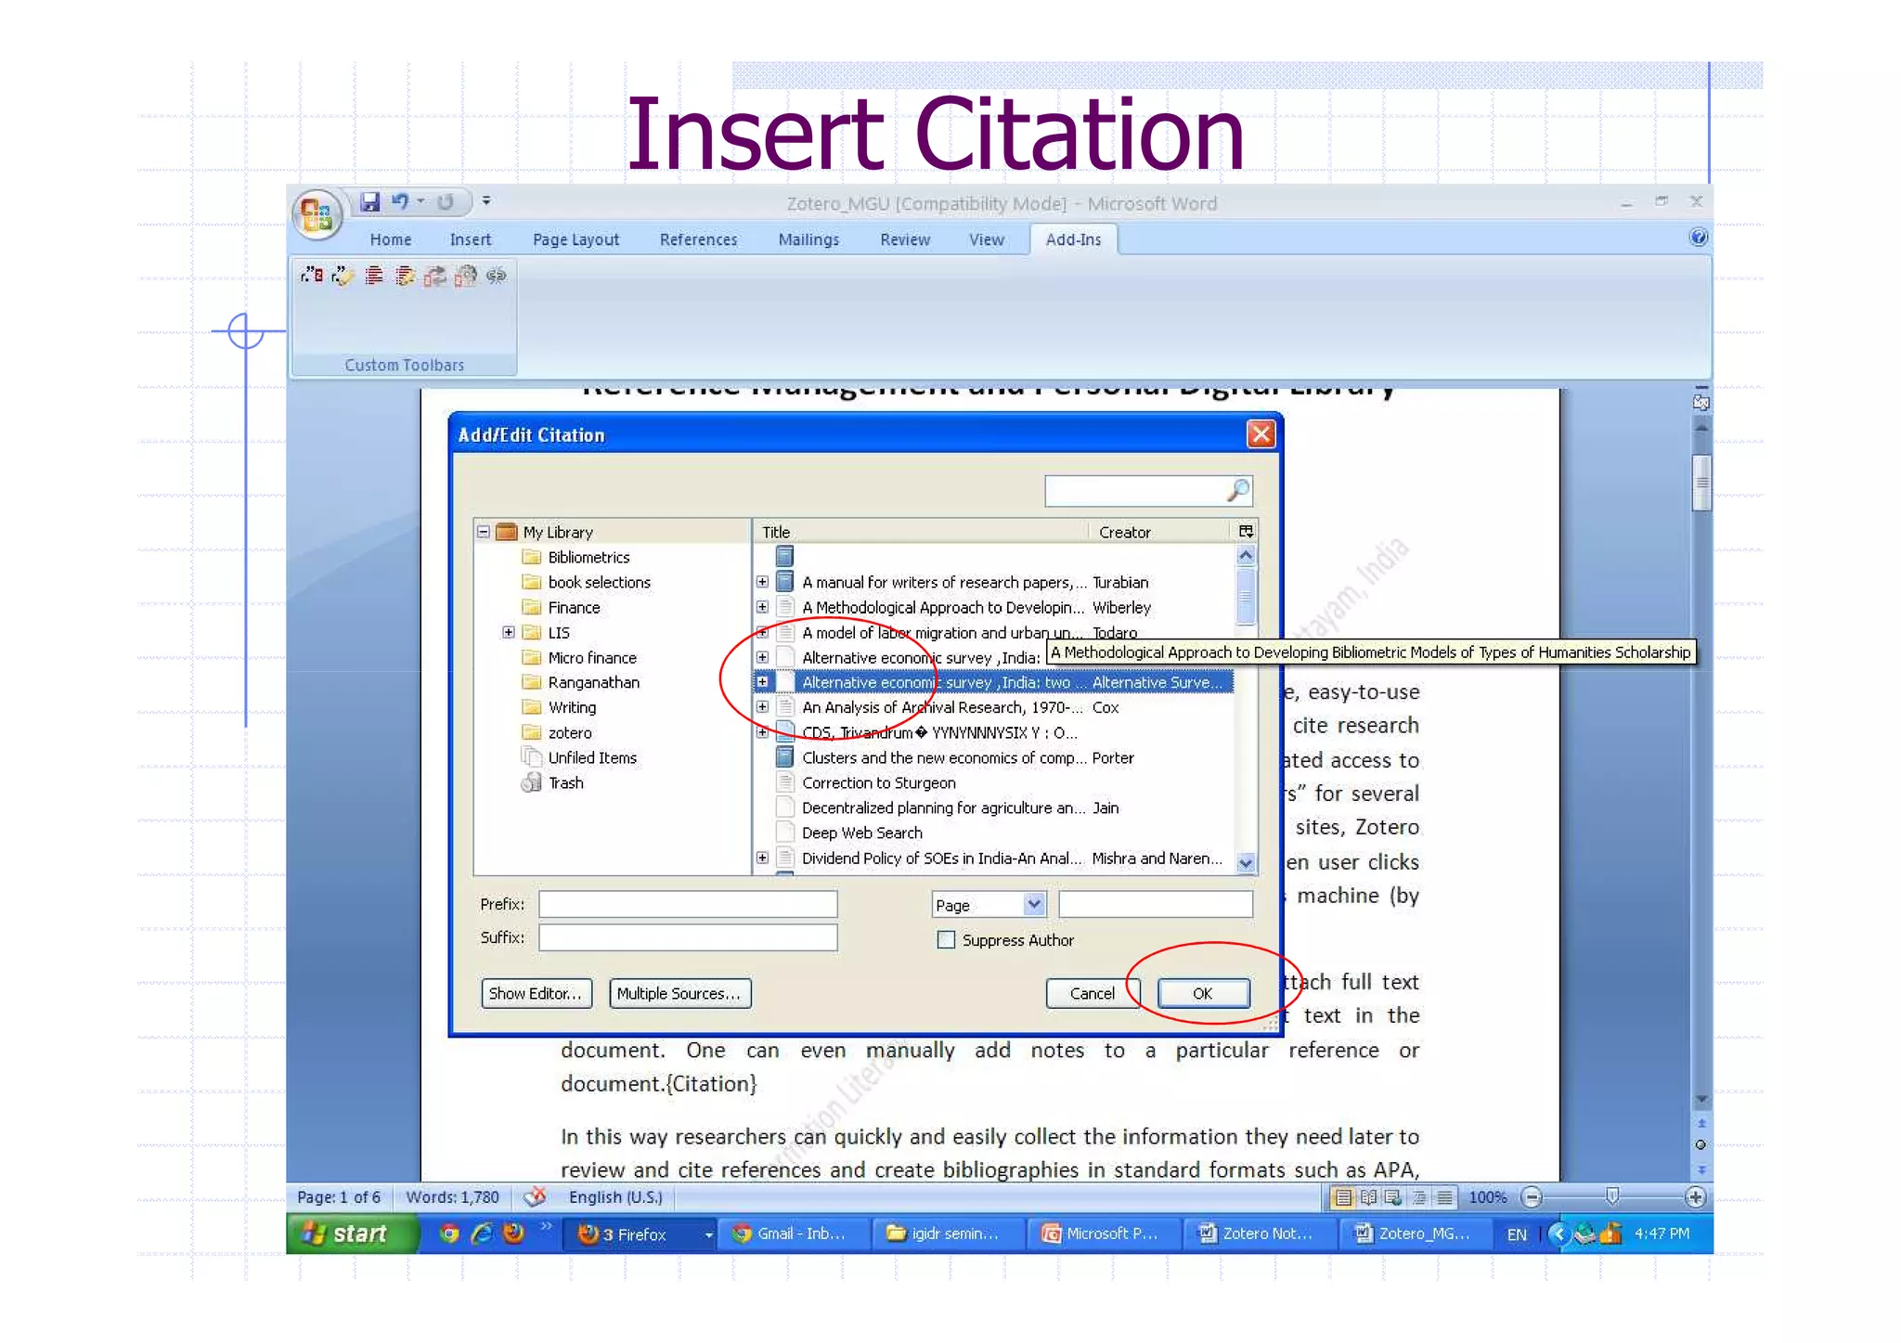Image resolution: width=1901 pixels, height=1343 pixels.
Task: Click the zoom in plus button
Action: (1695, 1197)
